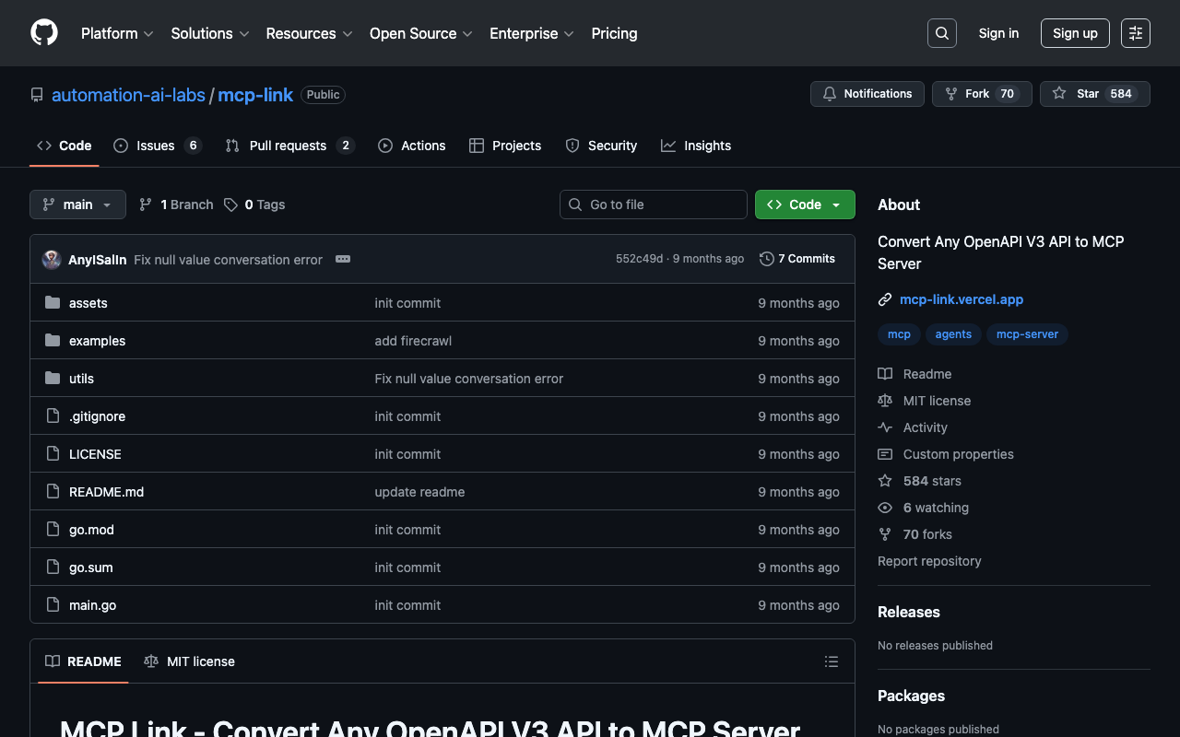Expand the Platform menu
1180x737 pixels.
117,33
